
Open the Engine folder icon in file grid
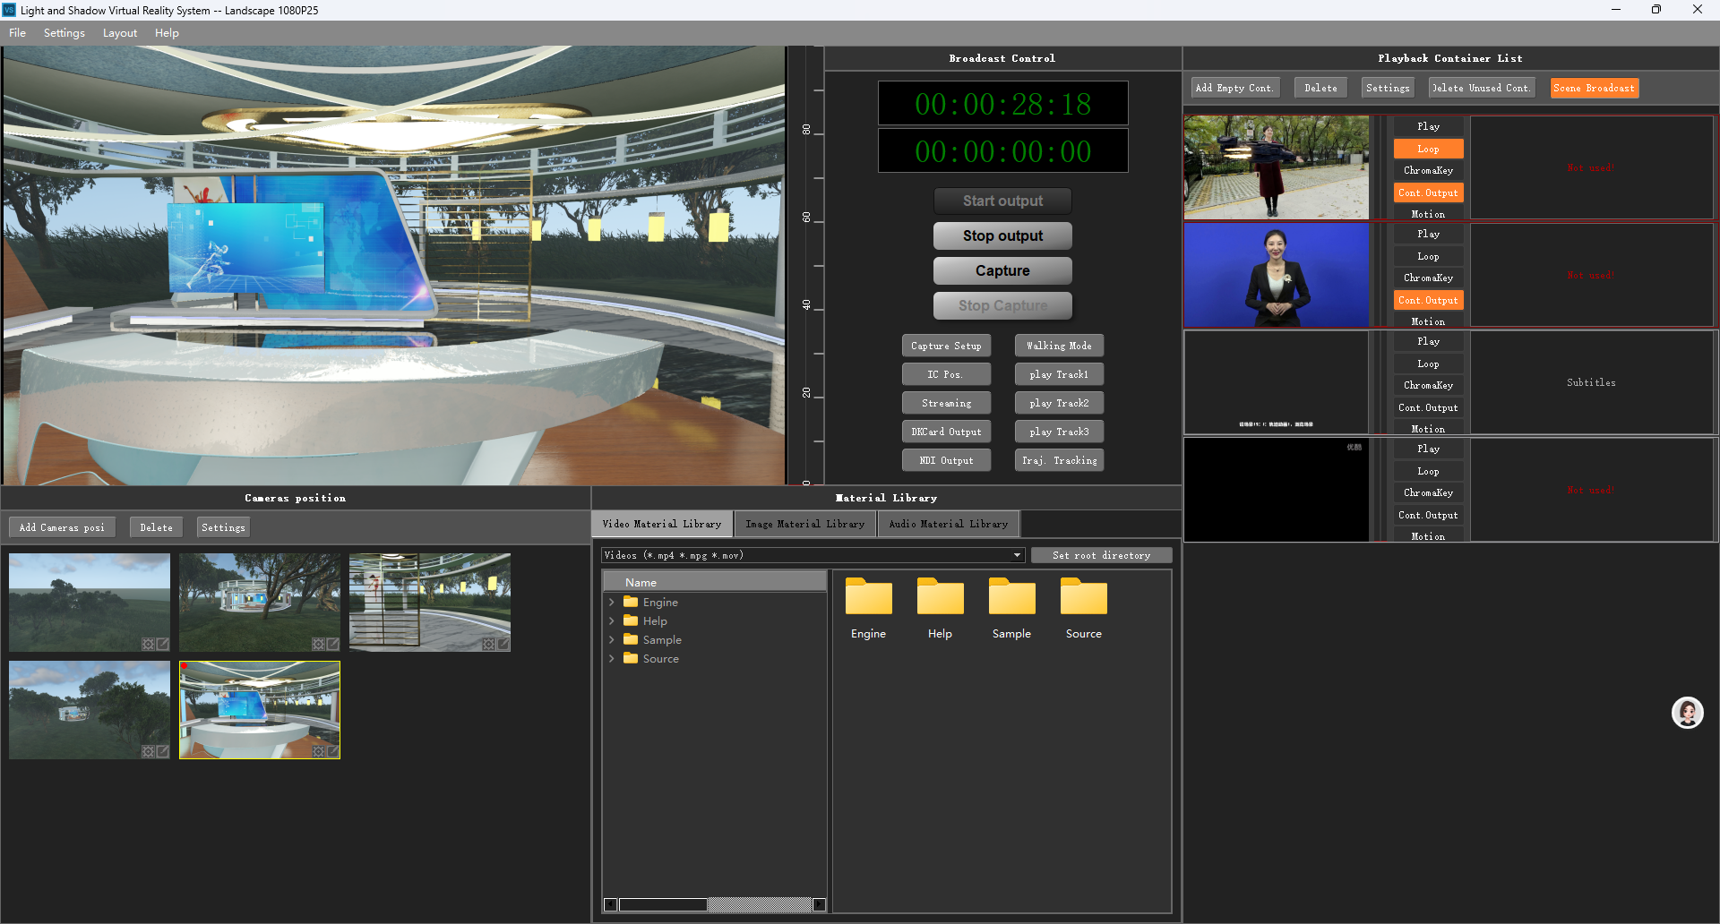pos(868,598)
